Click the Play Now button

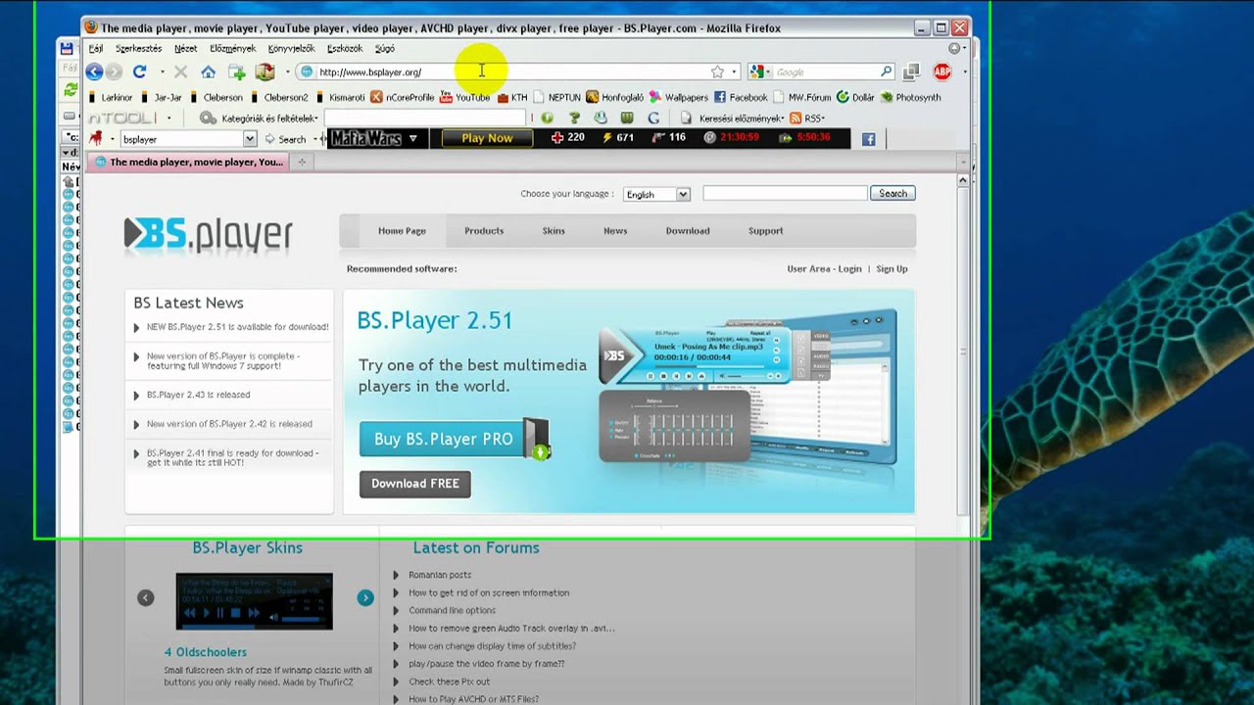click(487, 138)
